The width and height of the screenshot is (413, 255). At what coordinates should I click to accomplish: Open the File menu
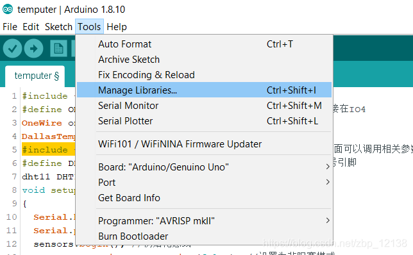tap(10, 27)
